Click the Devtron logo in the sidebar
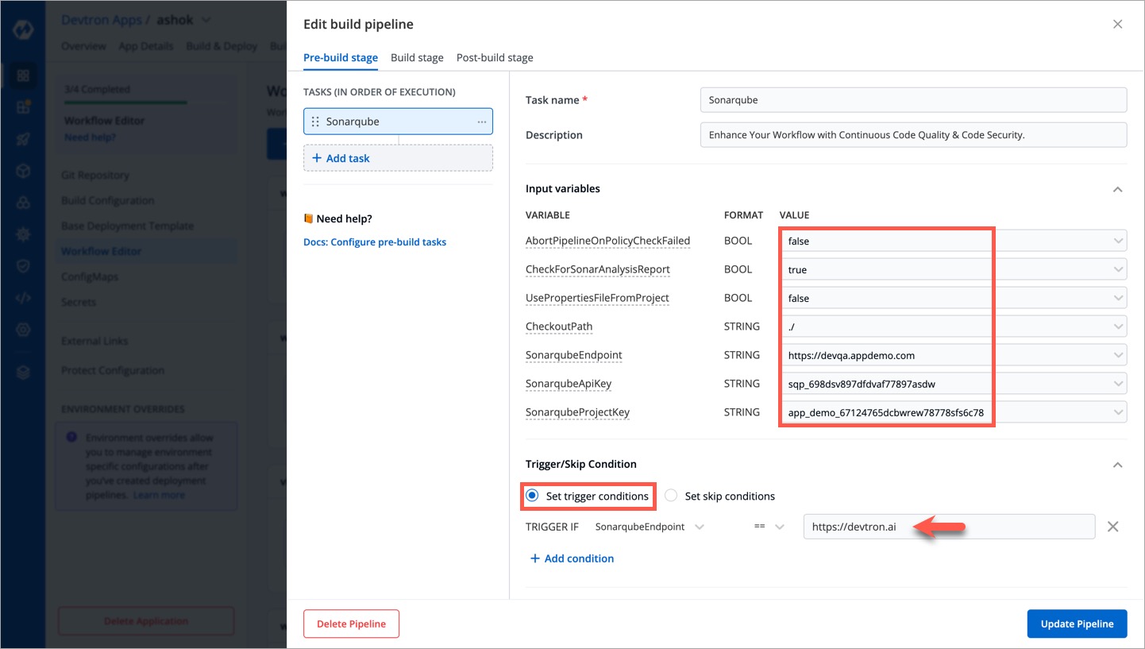This screenshot has width=1145, height=649. click(x=22, y=30)
